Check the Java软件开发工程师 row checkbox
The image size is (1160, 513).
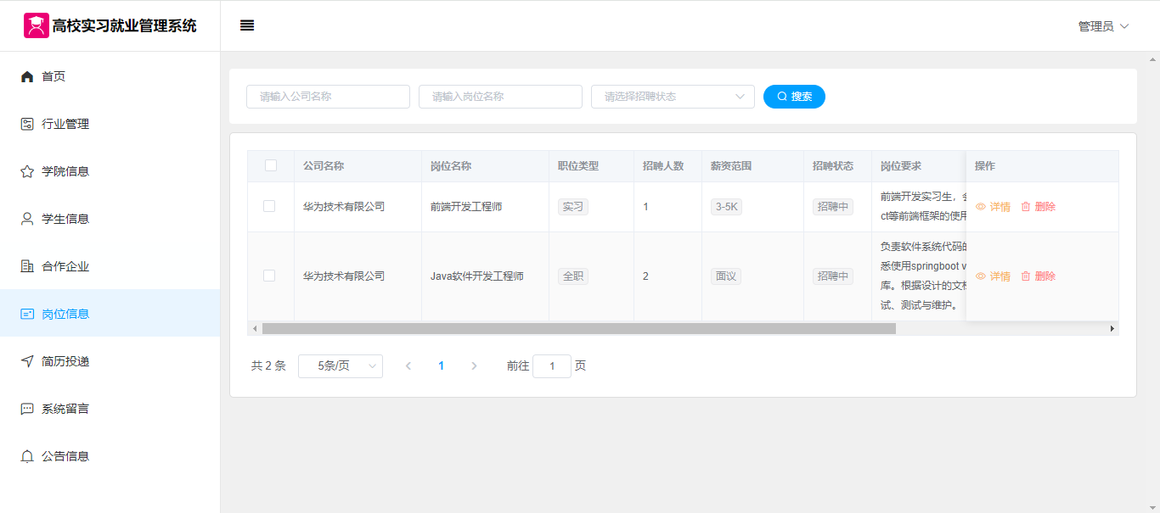point(269,276)
